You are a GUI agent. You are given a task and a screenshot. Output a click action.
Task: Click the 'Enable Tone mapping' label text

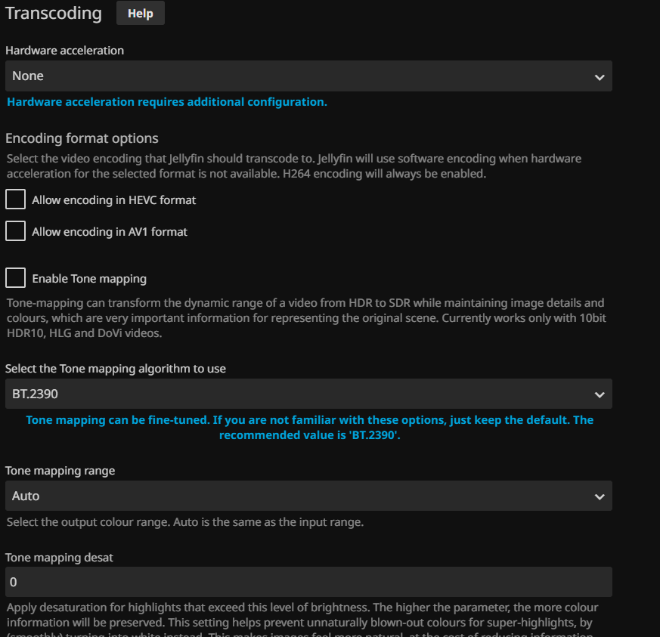pyautogui.click(x=89, y=279)
